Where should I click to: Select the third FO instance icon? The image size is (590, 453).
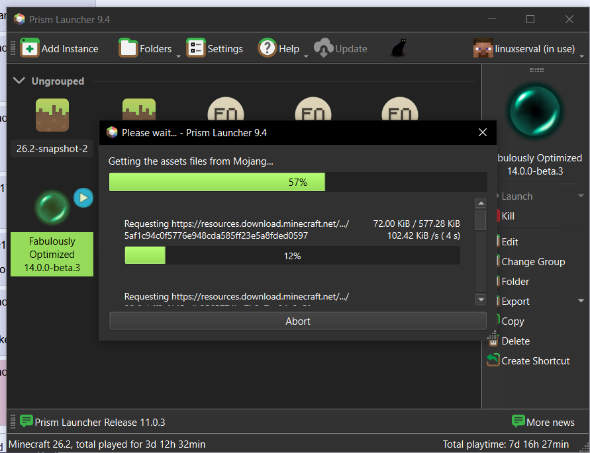(x=399, y=109)
